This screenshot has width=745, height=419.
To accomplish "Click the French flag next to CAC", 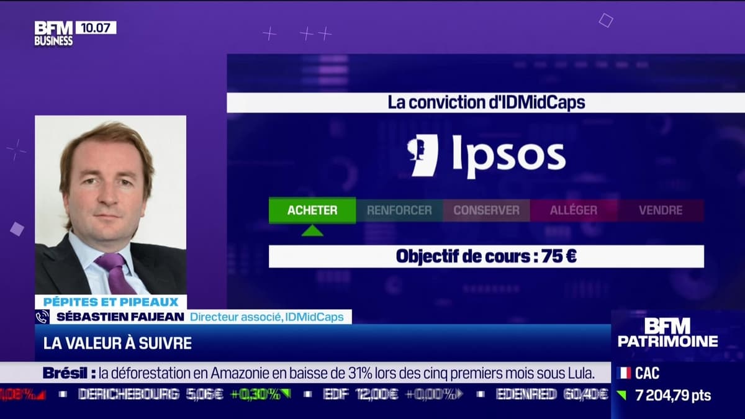I will tap(624, 373).
